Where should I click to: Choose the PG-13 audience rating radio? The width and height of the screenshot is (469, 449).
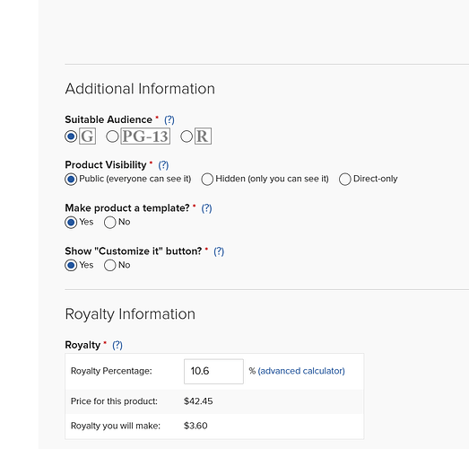[112, 136]
